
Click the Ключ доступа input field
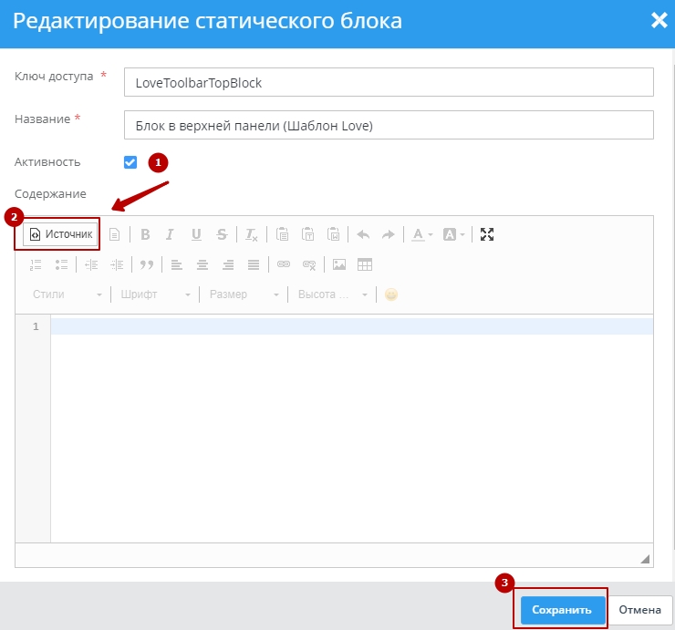coord(389,82)
